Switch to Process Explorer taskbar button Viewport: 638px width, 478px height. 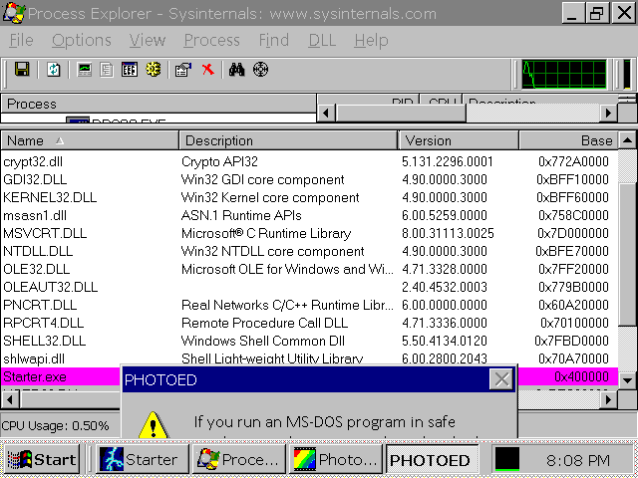(x=239, y=460)
